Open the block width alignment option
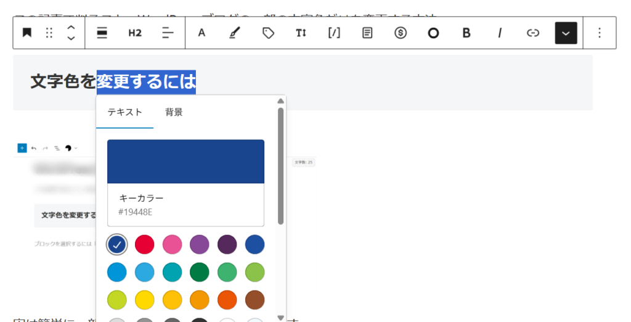631x322 pixels. click(102, 33)
